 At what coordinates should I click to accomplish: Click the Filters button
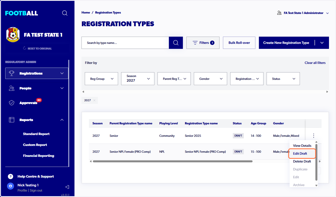203,43
